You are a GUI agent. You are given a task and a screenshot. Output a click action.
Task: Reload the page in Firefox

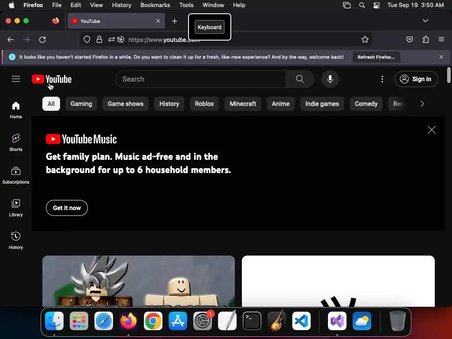click(x=42, y=39)
